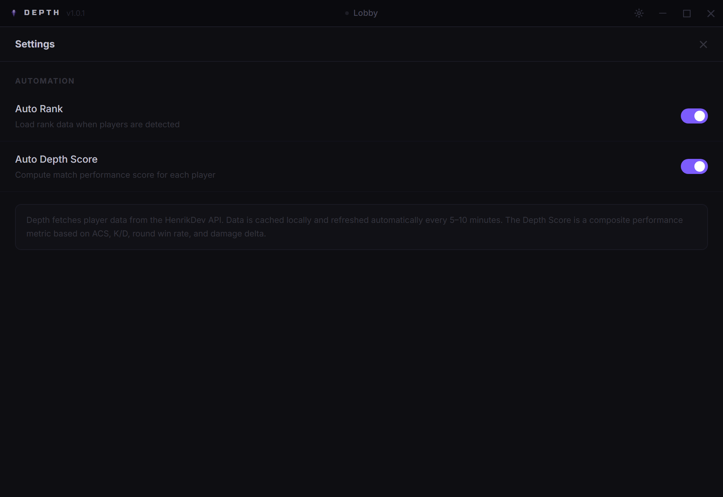
Task: Click the Auto Rank label
Action: click(39, 109)
